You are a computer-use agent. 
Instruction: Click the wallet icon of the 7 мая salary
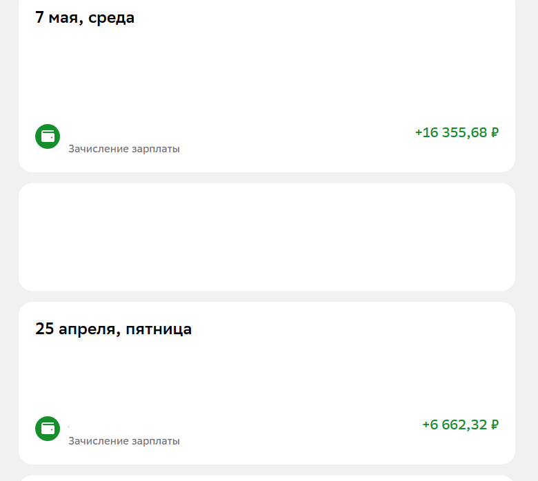(x=48, y=136)
